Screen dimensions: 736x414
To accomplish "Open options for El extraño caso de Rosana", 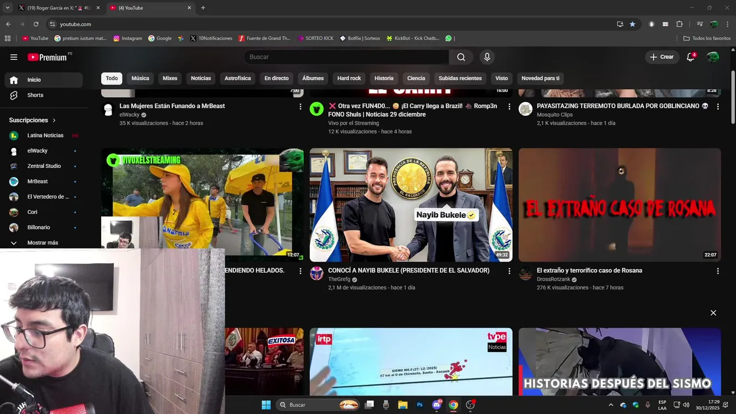I will 718,271.
